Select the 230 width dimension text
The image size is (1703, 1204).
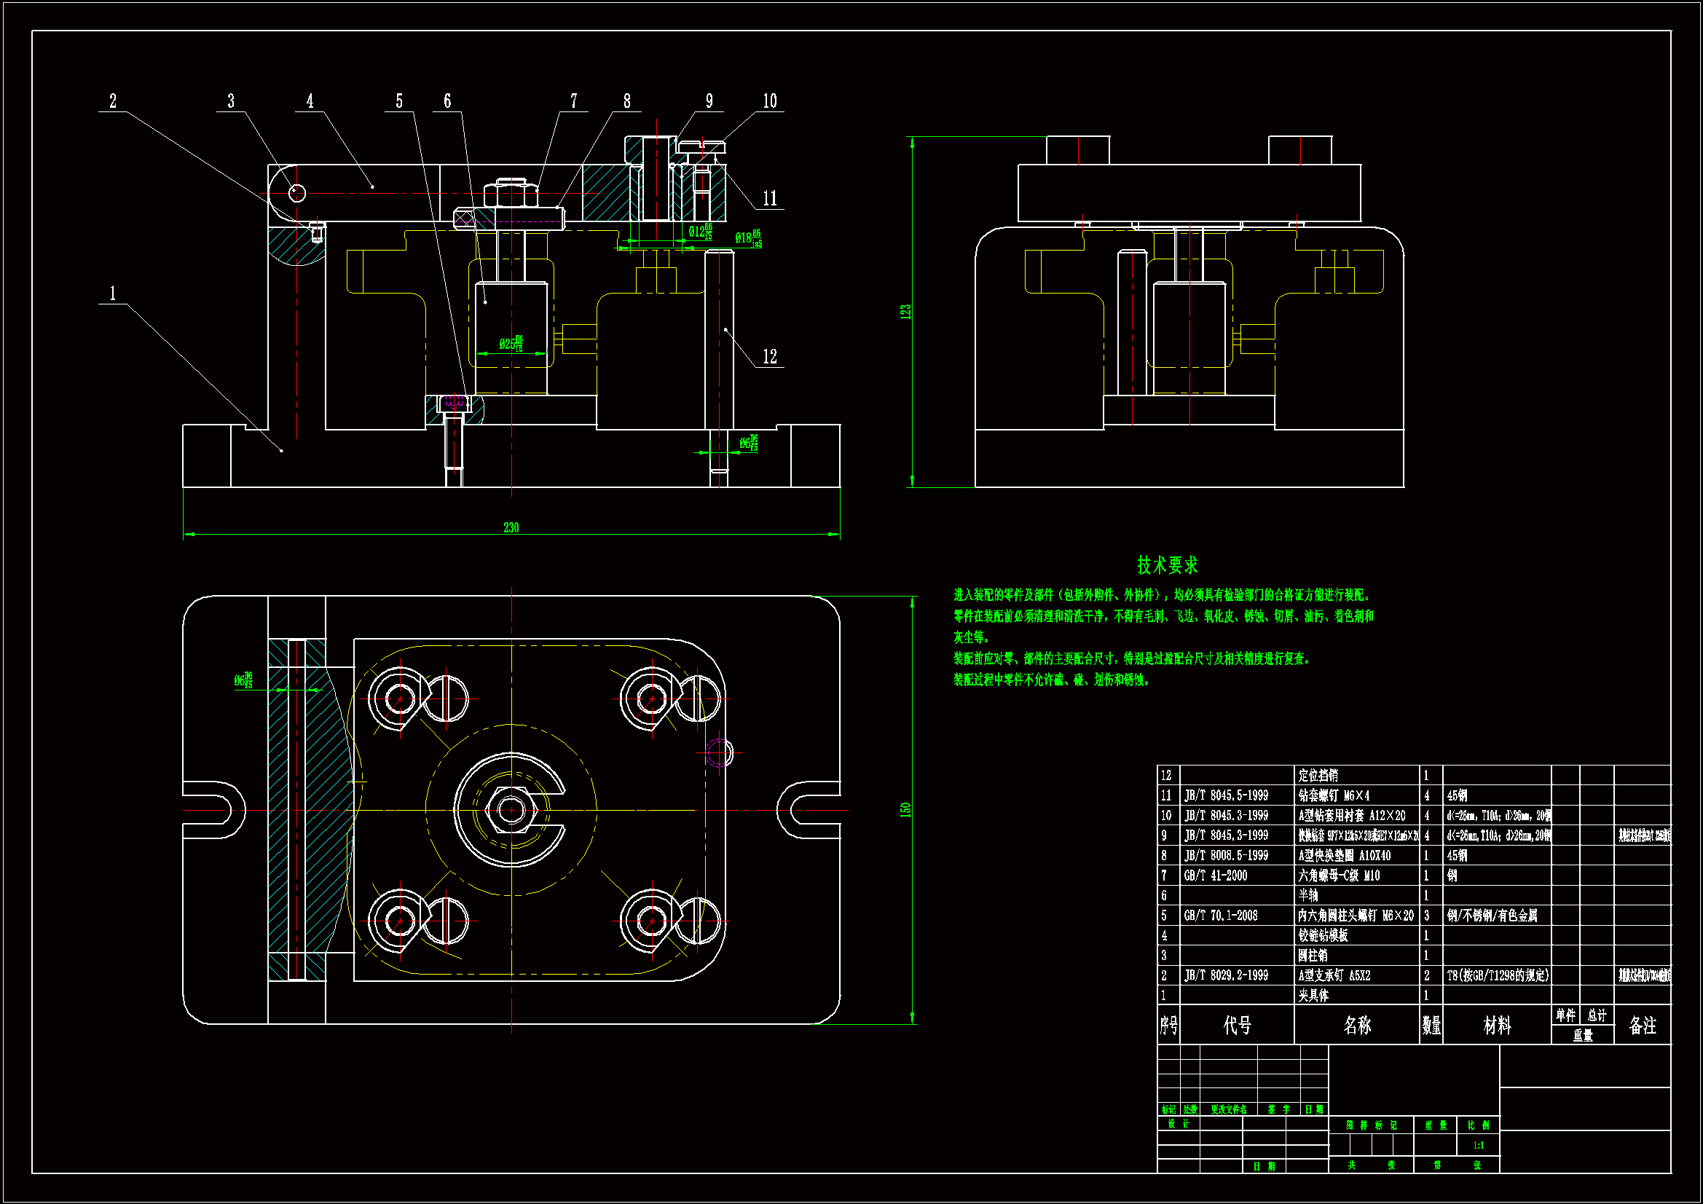tap(511, 528)
